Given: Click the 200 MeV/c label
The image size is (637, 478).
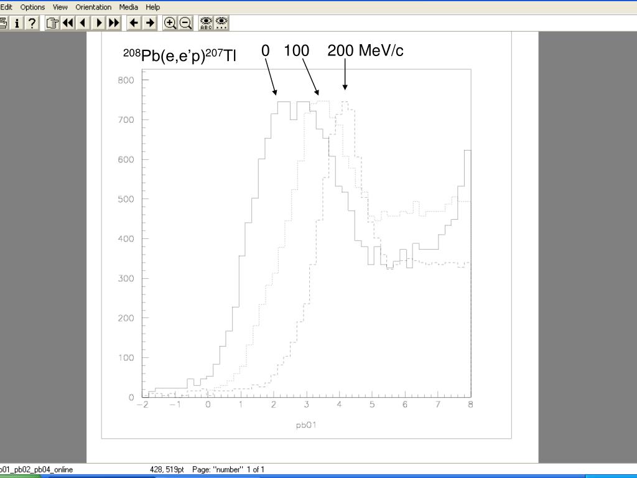Looking at the screenshot, I should pos(365,50).
